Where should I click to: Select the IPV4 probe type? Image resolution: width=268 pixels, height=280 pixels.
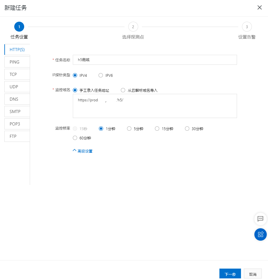point(75,75)
